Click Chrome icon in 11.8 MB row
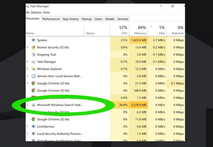The height and width of the screenshot is (147, 213). pos(33,119)
